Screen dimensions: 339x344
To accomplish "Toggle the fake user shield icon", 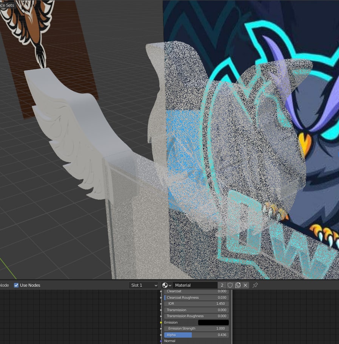I will (x=230, y=285).
